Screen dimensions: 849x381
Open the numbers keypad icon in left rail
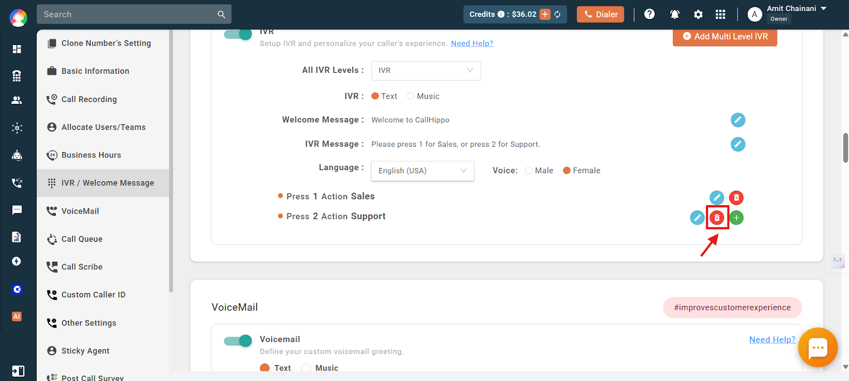click(x=17, y=76)
